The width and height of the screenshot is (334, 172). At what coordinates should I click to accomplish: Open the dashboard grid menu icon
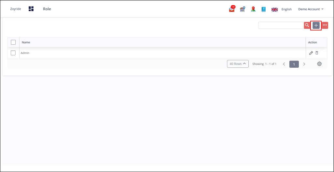click(x=31, y=9)
